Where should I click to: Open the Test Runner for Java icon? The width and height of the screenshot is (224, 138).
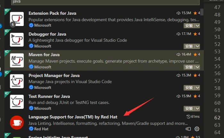(17, 102)
